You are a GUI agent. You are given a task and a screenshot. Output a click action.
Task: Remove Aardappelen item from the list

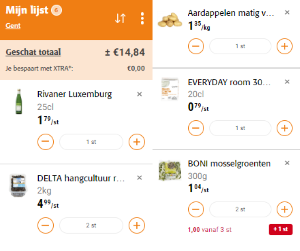click(287, 12)
